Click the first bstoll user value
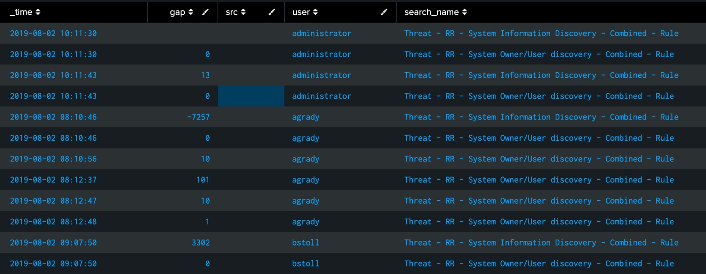Image resolution: width=706 pixels, height=274 pixels. [306, 243]
